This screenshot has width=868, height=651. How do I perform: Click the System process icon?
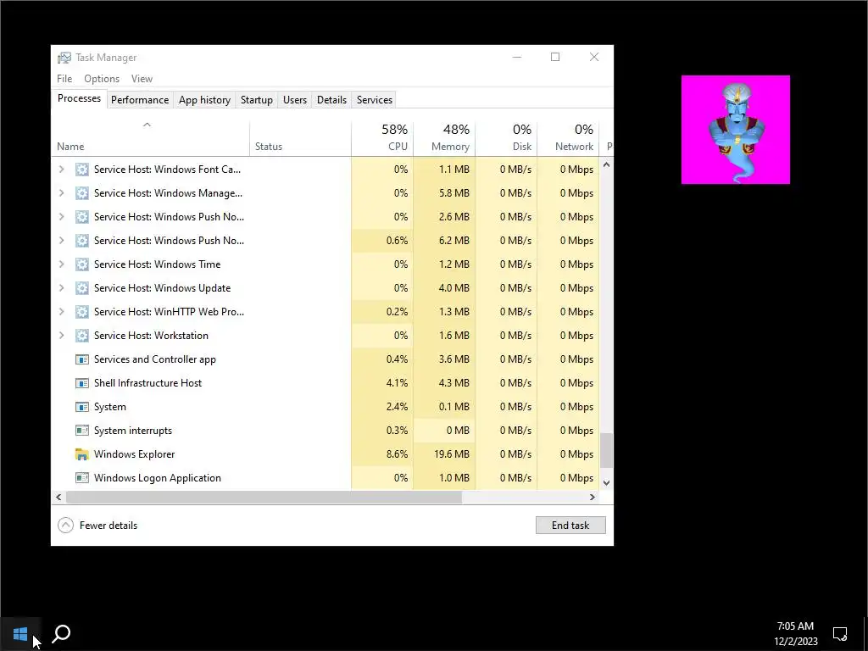[x=82, y=408]
